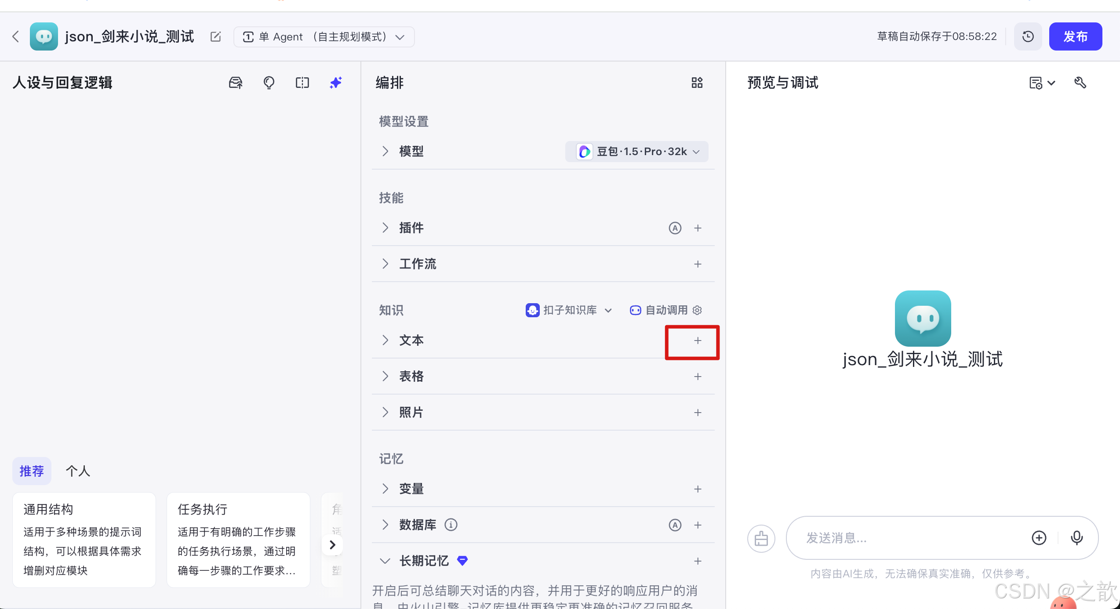Add a text knowledge base with the plus button

coord(697,341)
